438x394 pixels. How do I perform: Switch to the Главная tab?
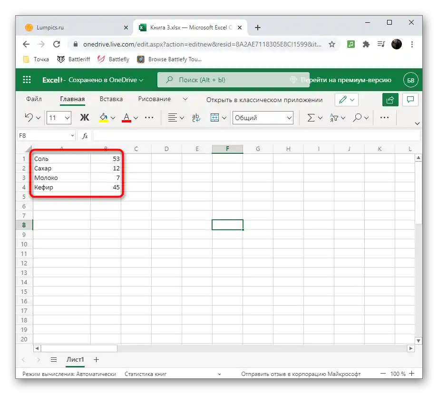click(x=72, y=99)
